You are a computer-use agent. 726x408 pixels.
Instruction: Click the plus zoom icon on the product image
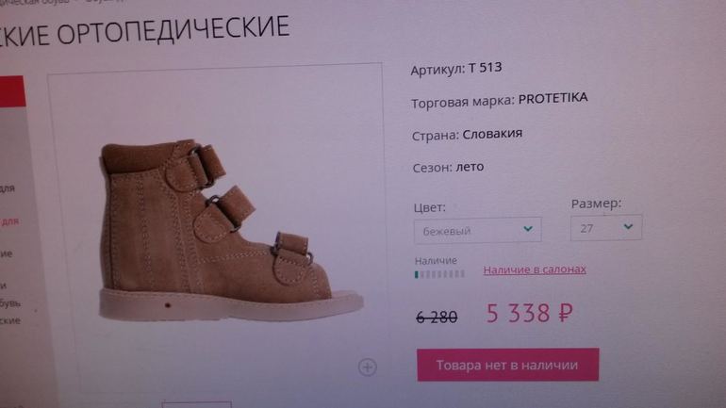click(367, 367)
